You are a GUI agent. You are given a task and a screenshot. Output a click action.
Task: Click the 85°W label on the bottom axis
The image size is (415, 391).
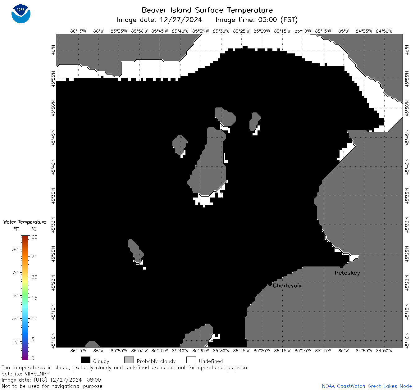coord(344,351)
